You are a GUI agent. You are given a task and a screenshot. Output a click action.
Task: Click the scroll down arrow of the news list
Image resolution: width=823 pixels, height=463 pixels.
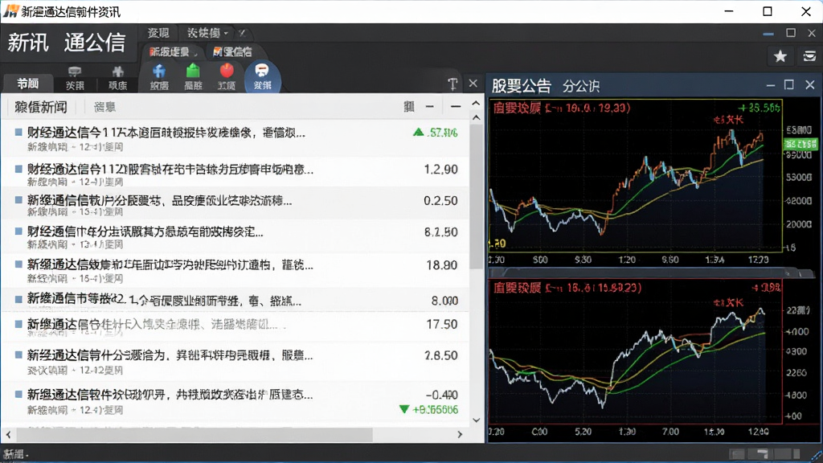click(476, 420)
